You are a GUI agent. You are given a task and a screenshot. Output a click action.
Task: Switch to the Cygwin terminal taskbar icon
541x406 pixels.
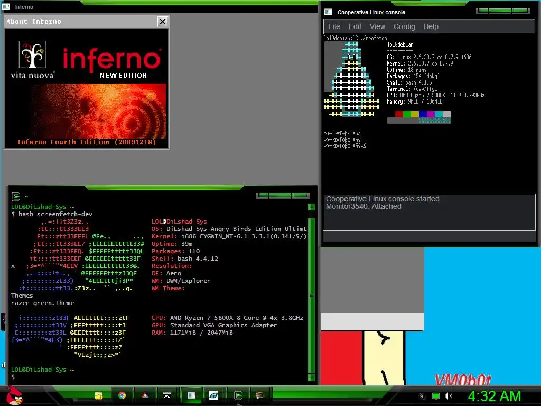pyautogui.click(x=238, y=395)
